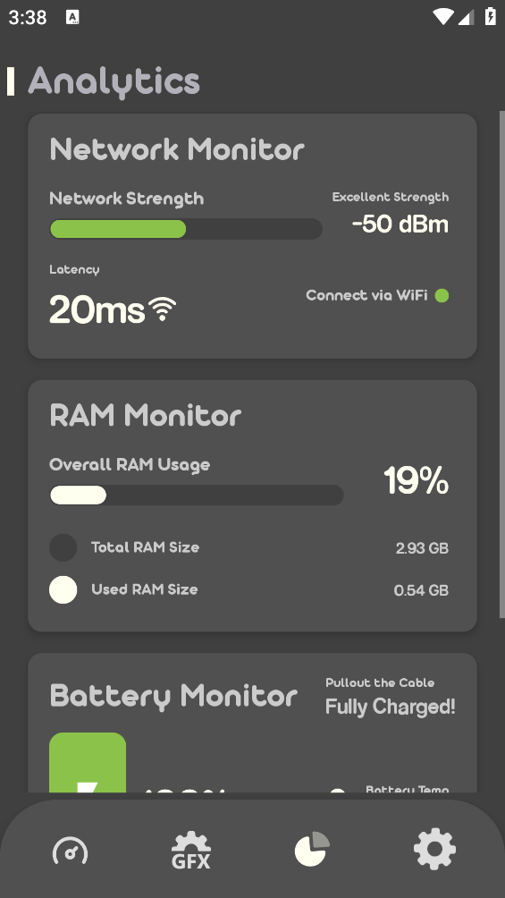Tap the battery status icon in status bar
Viewport: 505px width, 898px height.
coord(491,16)
